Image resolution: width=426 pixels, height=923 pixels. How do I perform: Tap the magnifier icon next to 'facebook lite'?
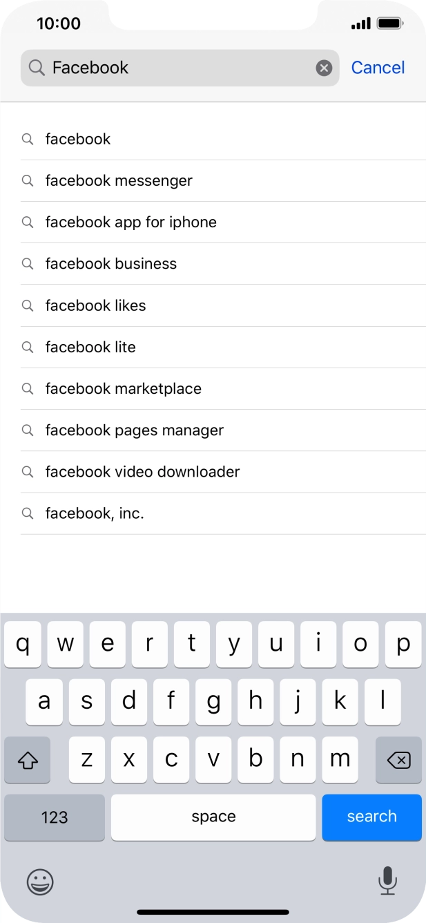point(28,347)
